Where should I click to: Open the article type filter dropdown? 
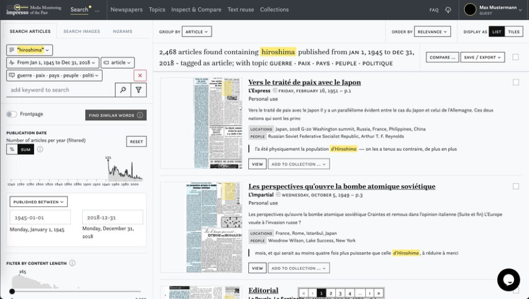[118, 63]
